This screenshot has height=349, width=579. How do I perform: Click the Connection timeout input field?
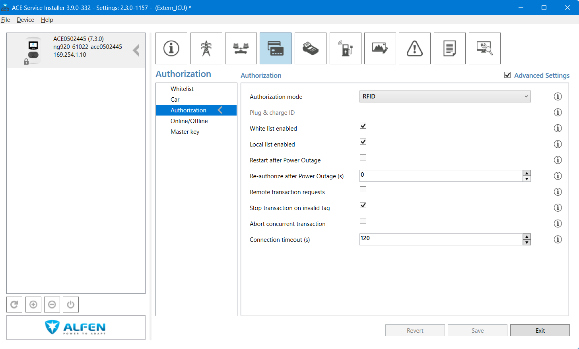click(x=441, y=239)
